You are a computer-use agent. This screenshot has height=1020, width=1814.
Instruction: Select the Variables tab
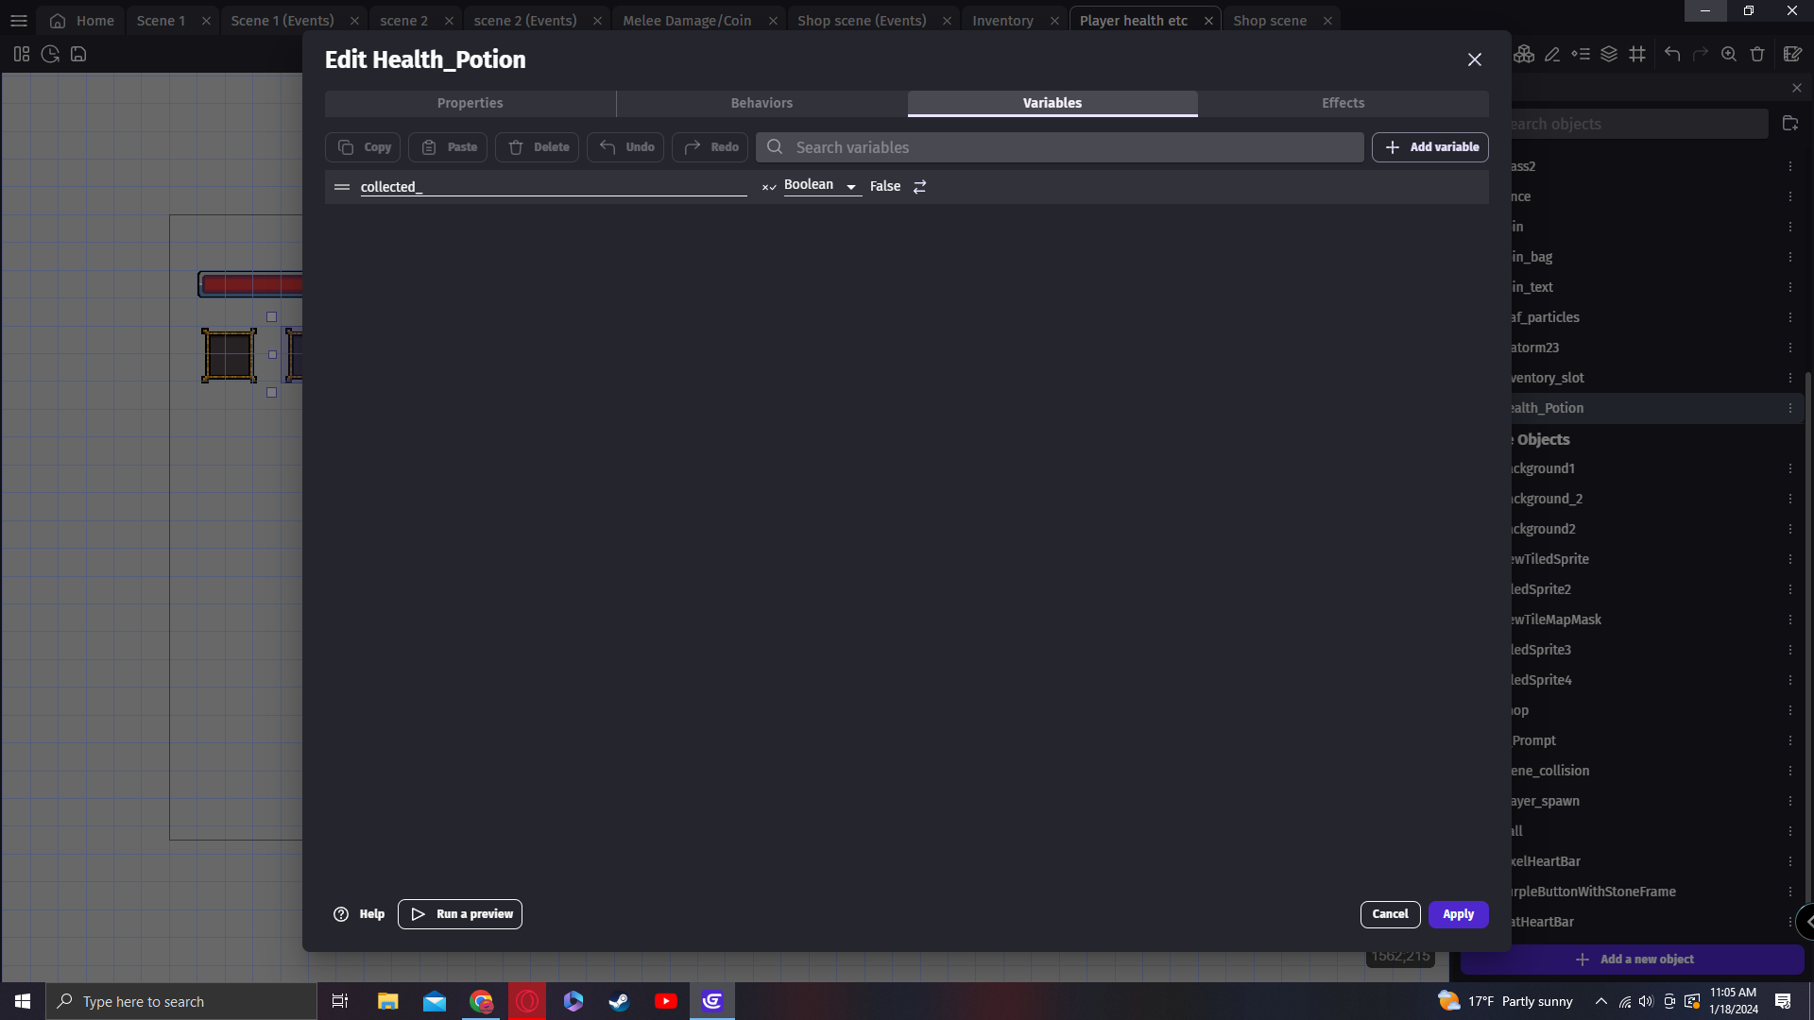point(1052,103)
